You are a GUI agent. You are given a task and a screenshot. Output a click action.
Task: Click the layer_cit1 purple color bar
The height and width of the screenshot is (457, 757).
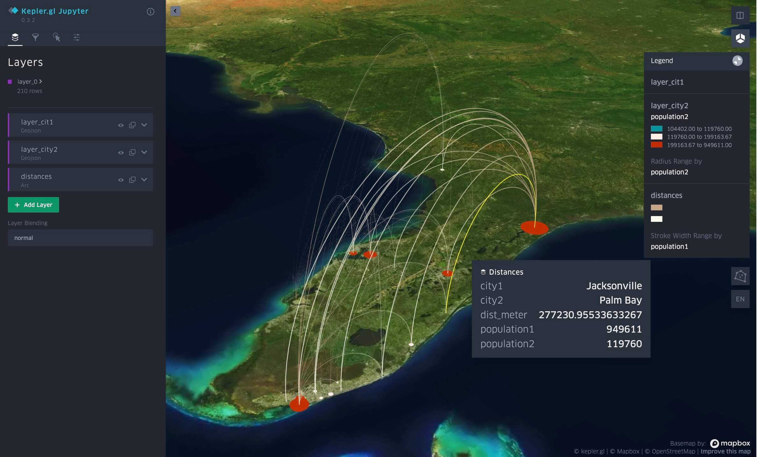[x=9, y=125]
